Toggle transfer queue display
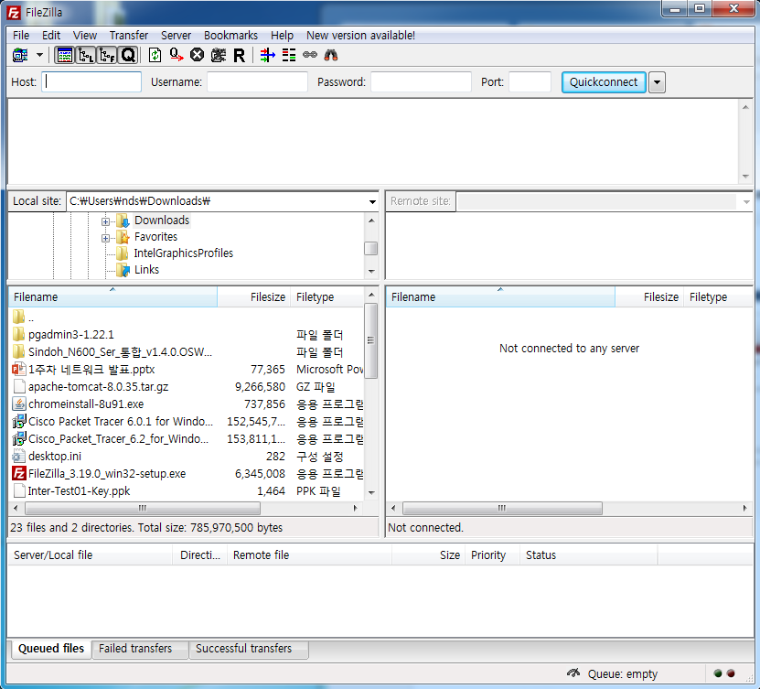Screen dimensions: 760x689 coord(128,55)
